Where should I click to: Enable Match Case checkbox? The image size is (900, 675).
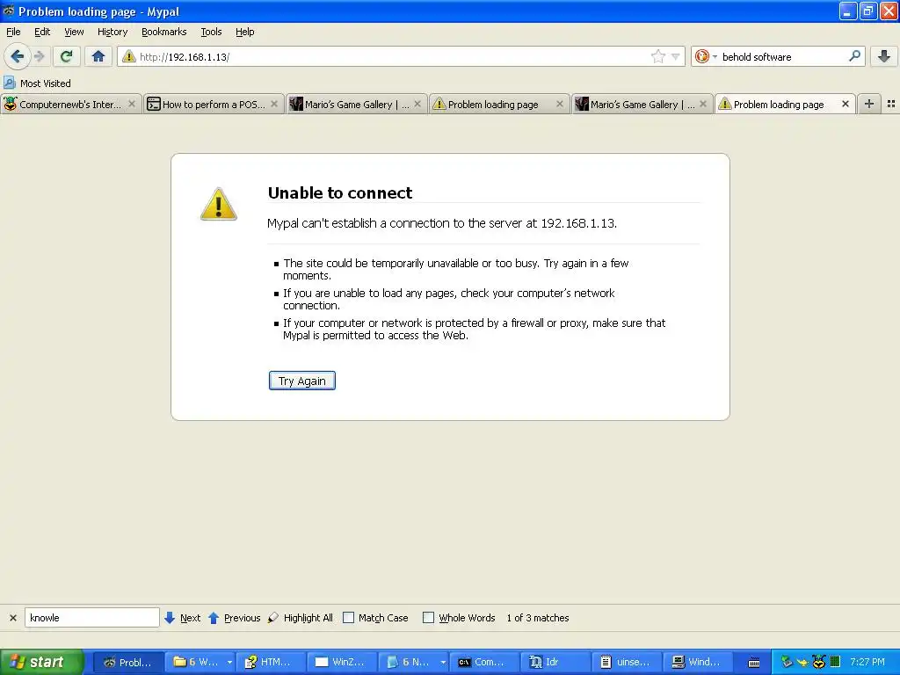348,618
